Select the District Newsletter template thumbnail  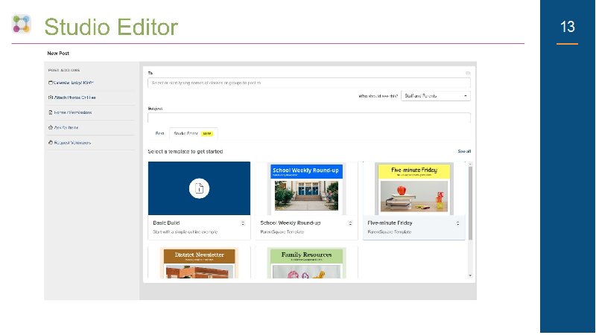pyautogui.click(x=199, y=263)
